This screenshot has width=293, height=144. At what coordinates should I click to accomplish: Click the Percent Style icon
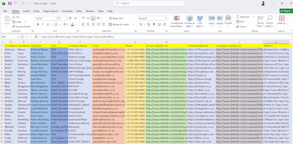149,24
